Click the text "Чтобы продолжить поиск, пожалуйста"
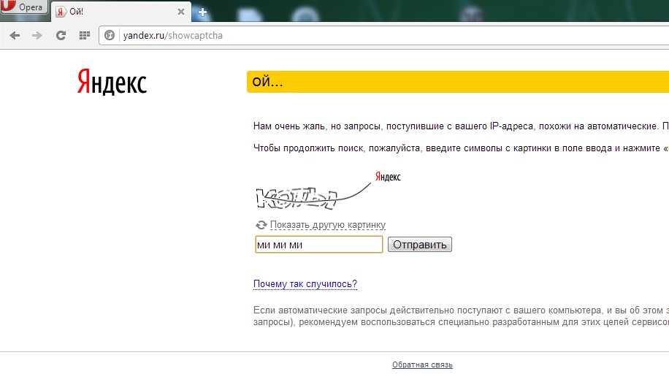Image resolution: width=669 pixels, height=374 pixels. (337, 148)
